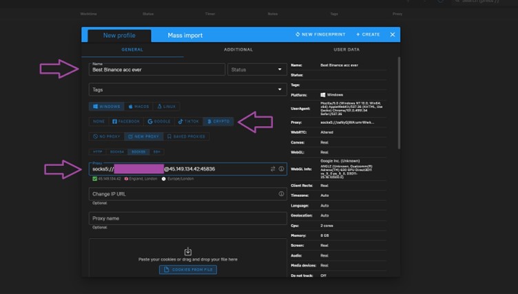Select the No Proxy option
The height and width of the screenshot is (294, 518).
105,136
